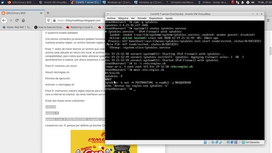Click the display indicator in VirtualBox status bar

coord(228,142)
